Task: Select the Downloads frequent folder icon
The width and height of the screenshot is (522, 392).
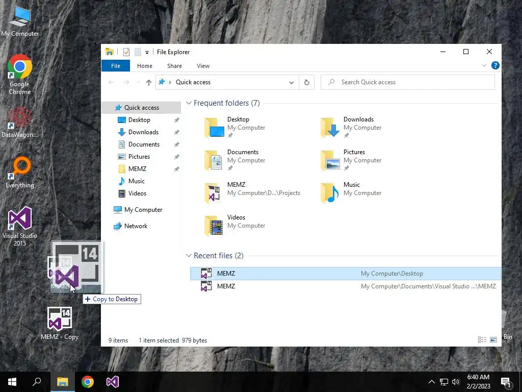Action: (330, 127)
